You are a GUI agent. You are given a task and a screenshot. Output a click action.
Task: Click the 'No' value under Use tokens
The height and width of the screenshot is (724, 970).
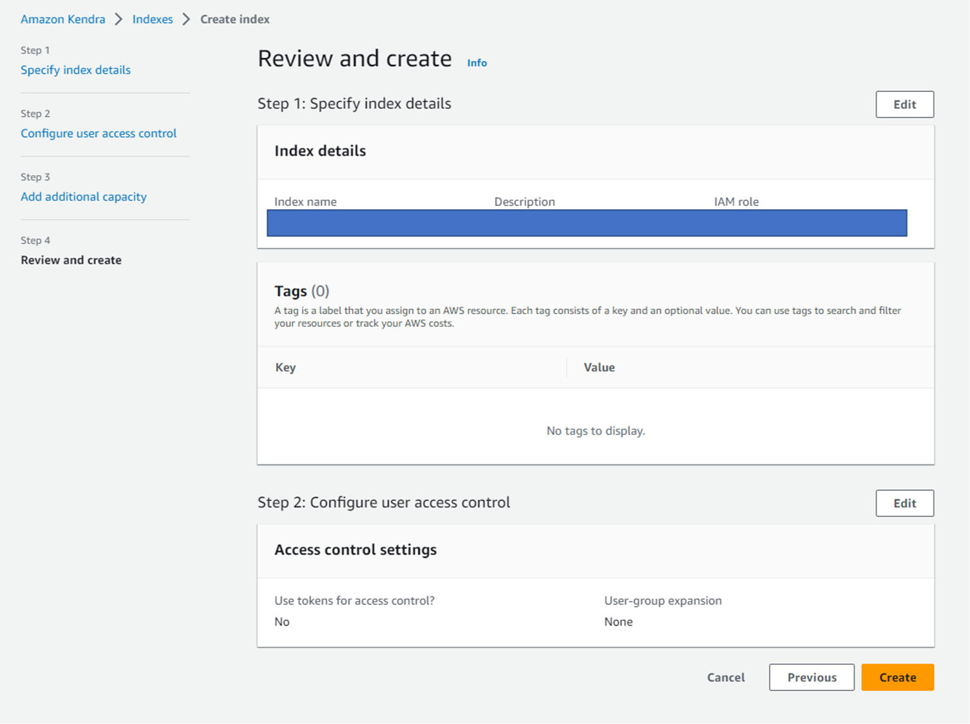[282, 622]
